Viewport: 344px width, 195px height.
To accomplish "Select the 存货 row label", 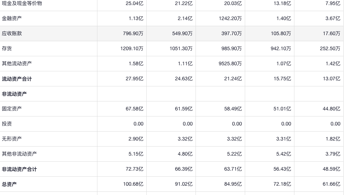I will (7, 48).
